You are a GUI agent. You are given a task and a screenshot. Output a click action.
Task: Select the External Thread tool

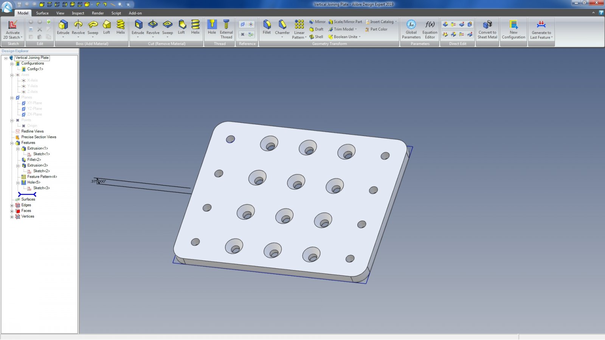click(226, 25)
